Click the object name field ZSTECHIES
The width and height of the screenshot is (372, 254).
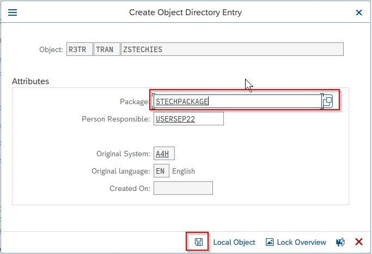pyautogui.click(x=232, y=49)
